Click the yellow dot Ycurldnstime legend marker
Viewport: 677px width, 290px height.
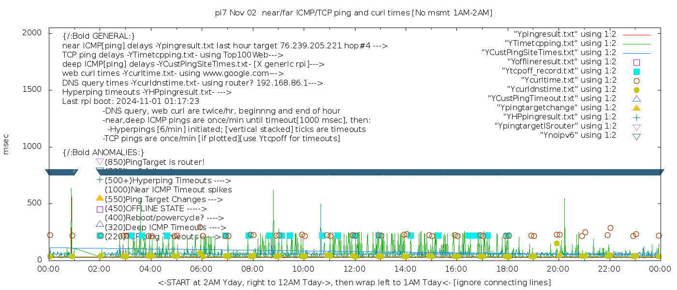[x=636, y=89]
